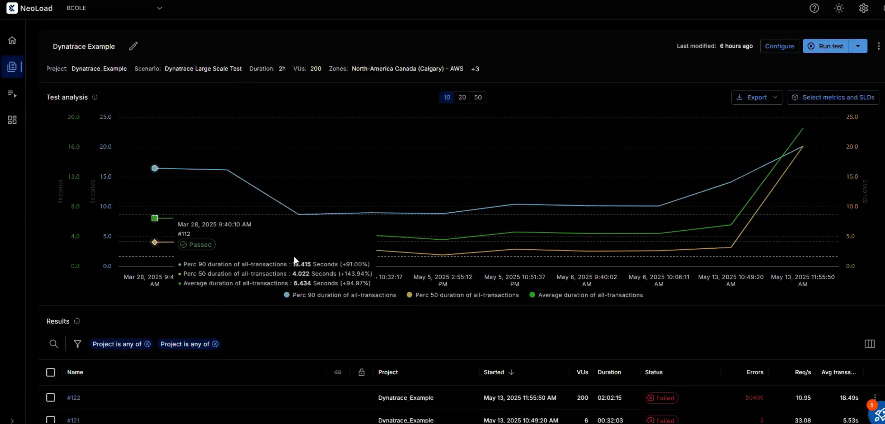Image resolution: width=885 pixels, height=424 pixels.
Task: Open result #121 link
Action: tap(73, 420)
